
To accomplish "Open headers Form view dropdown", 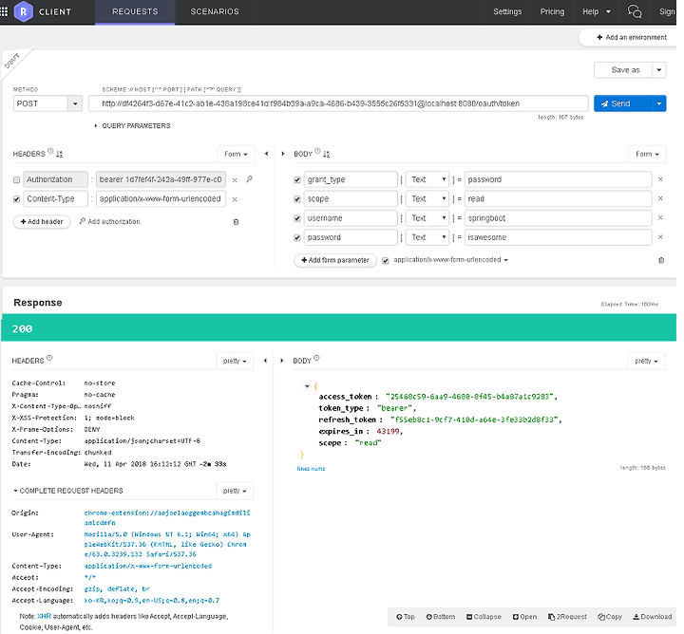I will pyautogui.click(x=236, y=154).
